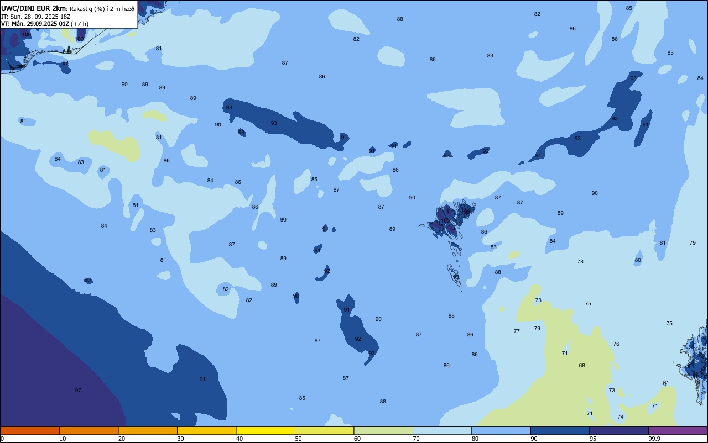Click the map value 74
Screen dimensions: 708x443
click(x=621, y=417)
